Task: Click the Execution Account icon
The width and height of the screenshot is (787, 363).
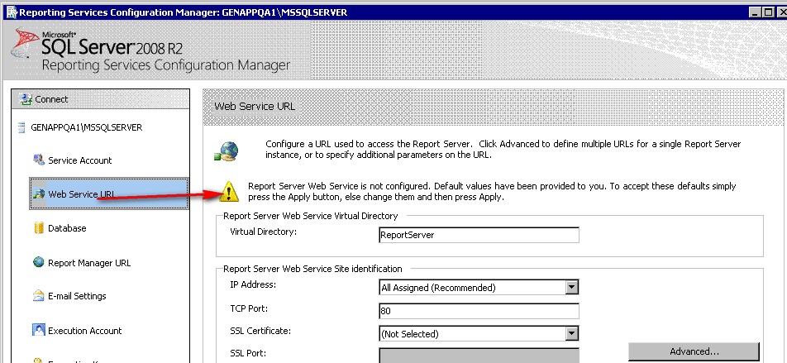Action: pos(39,330)
